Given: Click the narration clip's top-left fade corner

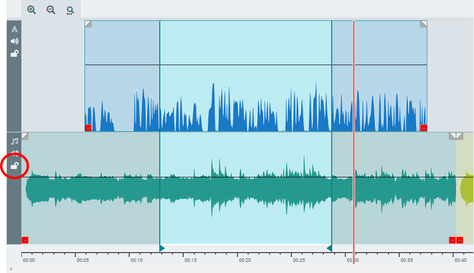Looking at the screenshot, I should [87, 24].
